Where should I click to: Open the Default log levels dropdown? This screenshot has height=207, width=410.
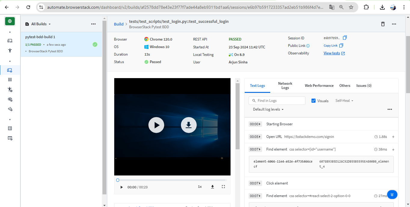[268, 109]
